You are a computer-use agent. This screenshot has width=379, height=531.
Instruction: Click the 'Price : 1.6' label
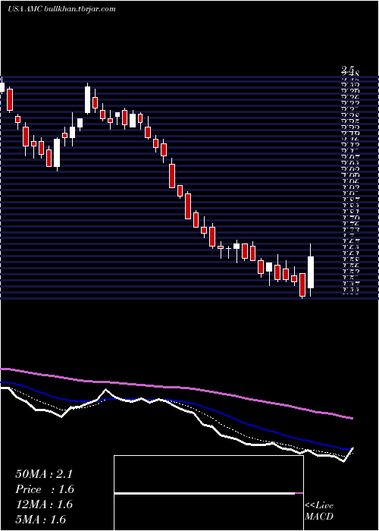45,489
